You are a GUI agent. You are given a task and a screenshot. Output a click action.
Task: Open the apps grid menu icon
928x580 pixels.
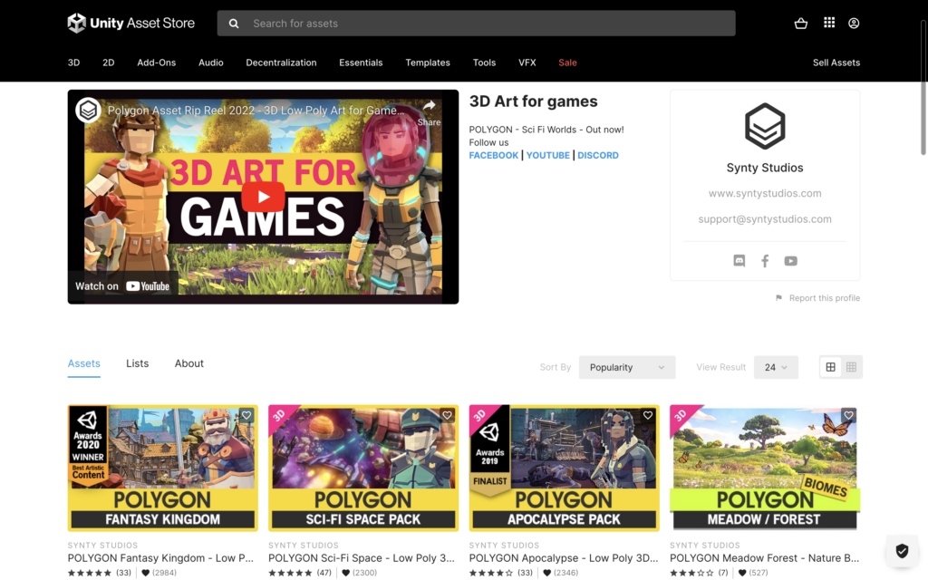point(828,24)
